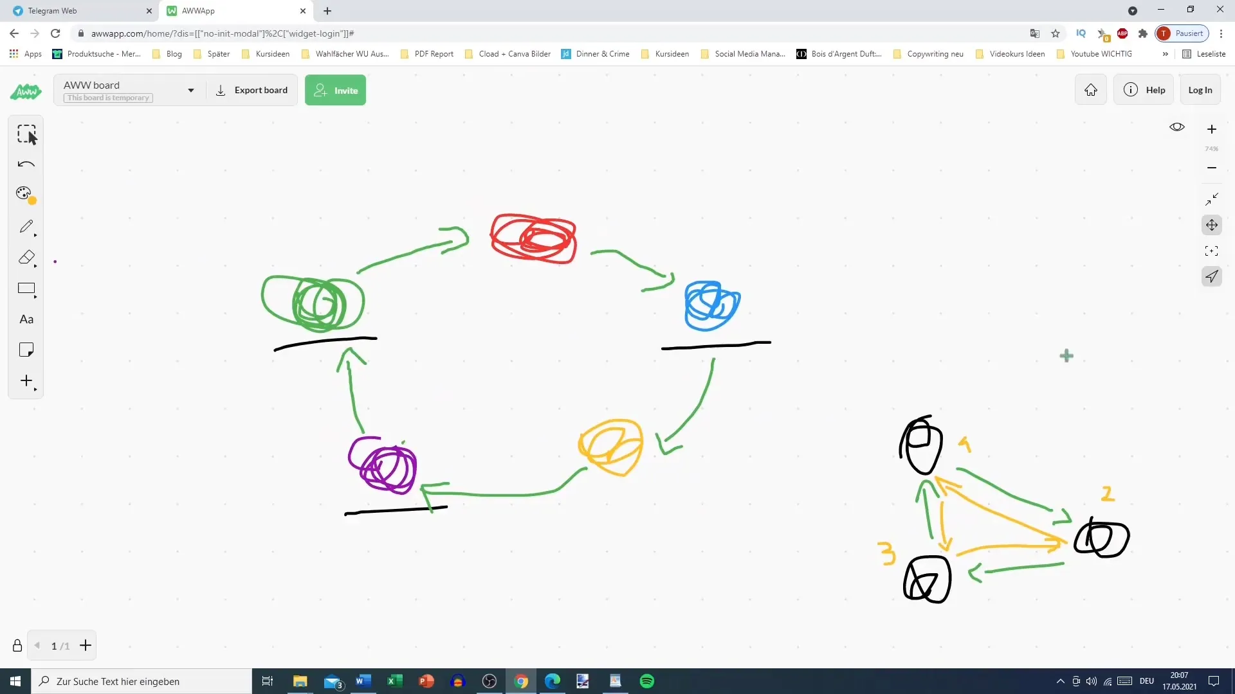Image resolution: width=1235 pixels, height=694 pixels.
Task: Open Copywriting neu bookmark folder
Action: pyautogui.click(x=928, y=54)
